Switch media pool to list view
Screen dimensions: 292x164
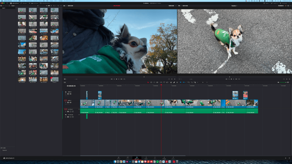[x=51, y=6]
